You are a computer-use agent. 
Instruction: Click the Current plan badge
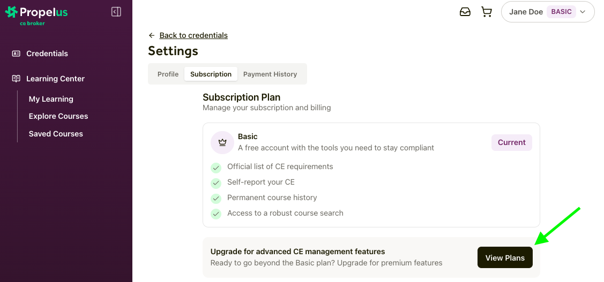click(x=511, y=142)
